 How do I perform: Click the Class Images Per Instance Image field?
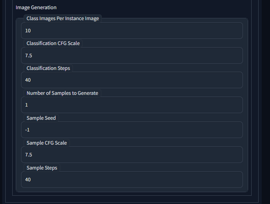(132, 31)
